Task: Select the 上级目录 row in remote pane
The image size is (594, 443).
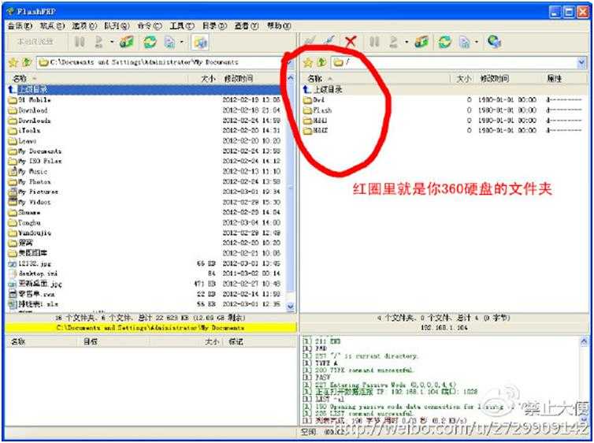Action: 444,90
